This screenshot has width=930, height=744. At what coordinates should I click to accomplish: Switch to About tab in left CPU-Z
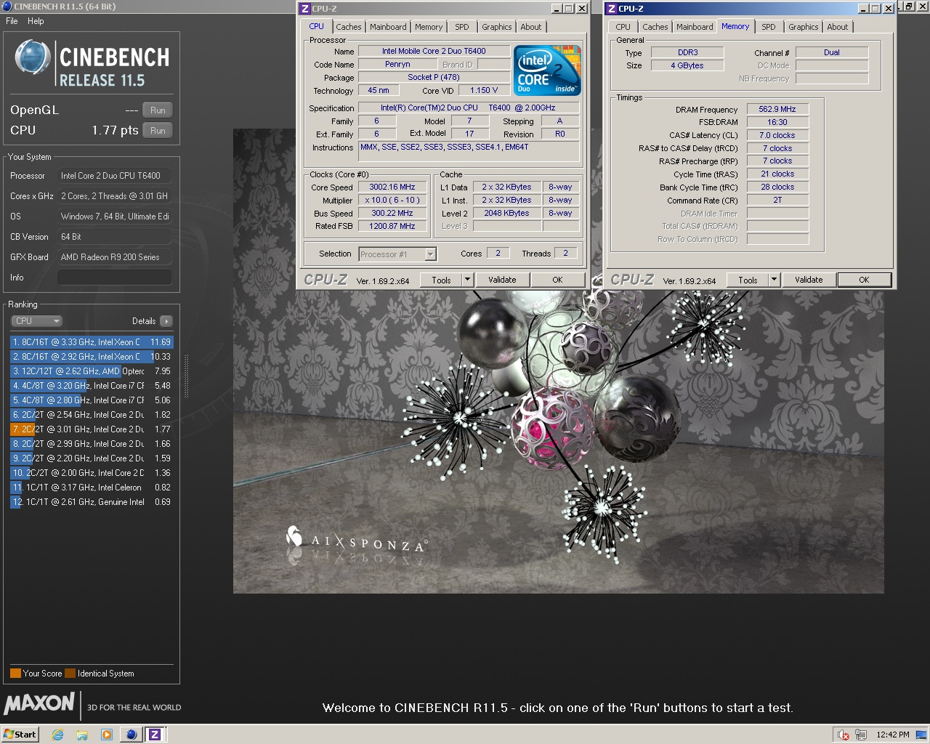click(531, 27)
